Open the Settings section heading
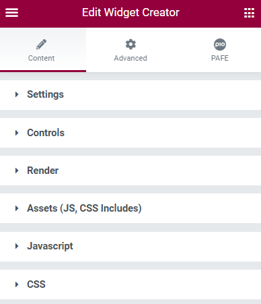The height and width of the screenshot is (304, 261). pyautogui.click(x=46, y=94)
